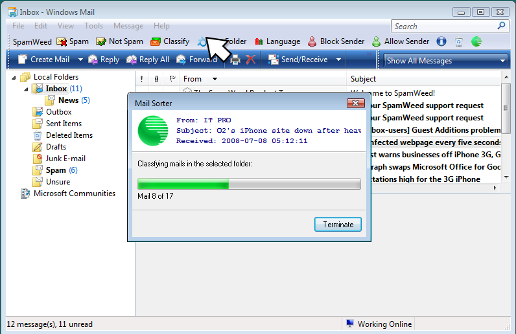
Task: Click Allow Sender in the toolbar
Action: (401, 41)
